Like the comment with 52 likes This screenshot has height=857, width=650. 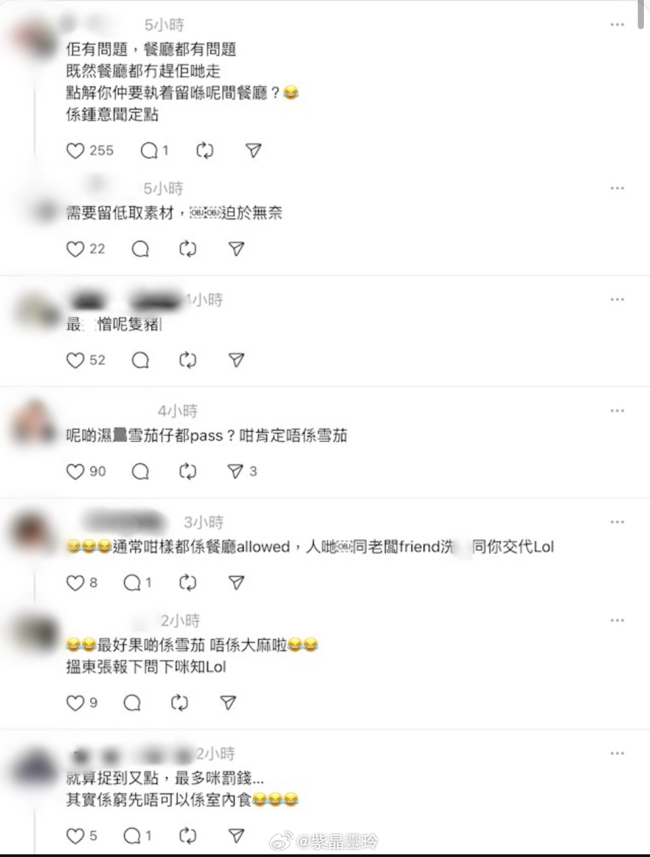point(75,360)
